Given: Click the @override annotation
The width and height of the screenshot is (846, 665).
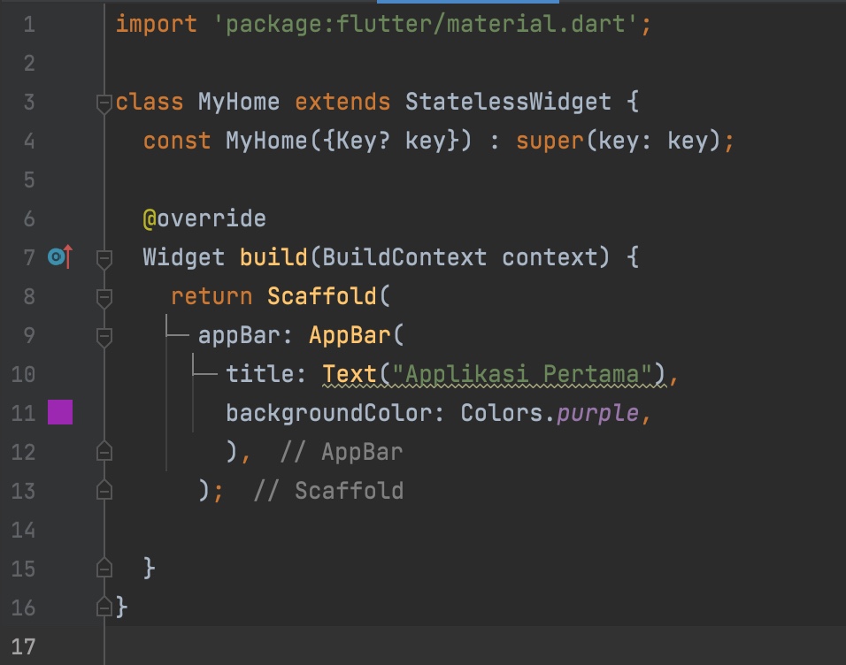Looking at the screenshot, I should pyautogui.click(x=204, y=218).
